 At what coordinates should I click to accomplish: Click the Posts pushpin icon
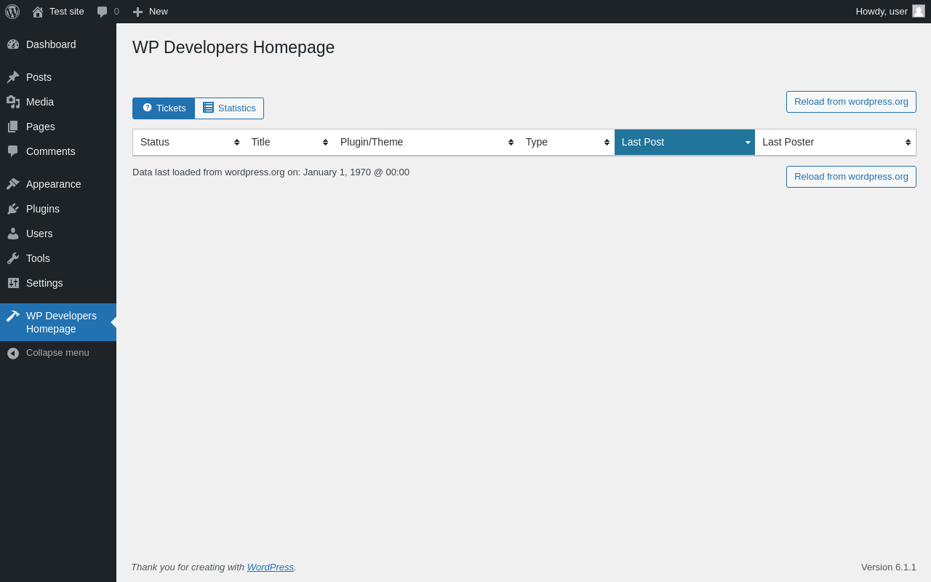pyautogui.click(x=13, y=77)
